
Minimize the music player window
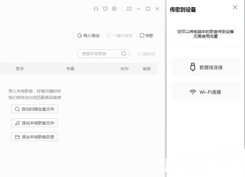[139, 9]
